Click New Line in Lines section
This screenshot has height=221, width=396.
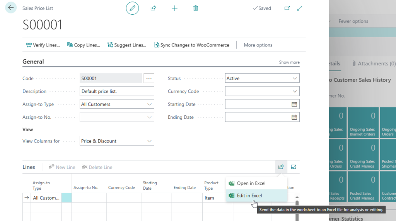tap(62, 167)
